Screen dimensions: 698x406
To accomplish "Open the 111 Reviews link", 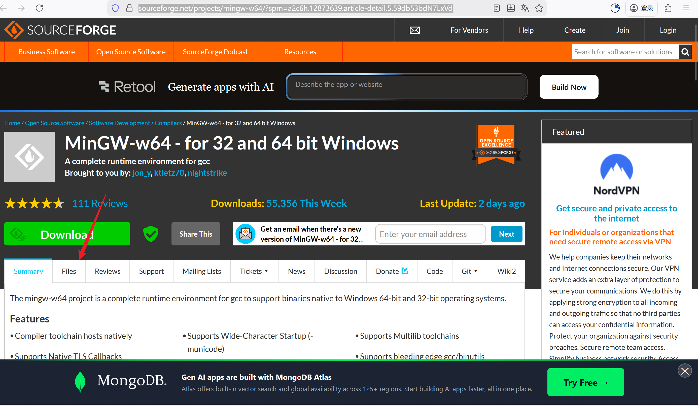I will 100,204.
